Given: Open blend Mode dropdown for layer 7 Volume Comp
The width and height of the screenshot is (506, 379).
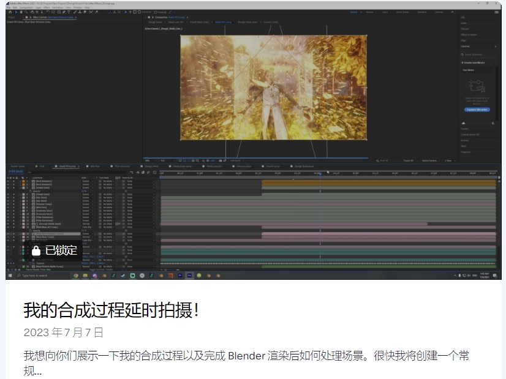Looking at the screenshot, I should click(x=88, y=204).
